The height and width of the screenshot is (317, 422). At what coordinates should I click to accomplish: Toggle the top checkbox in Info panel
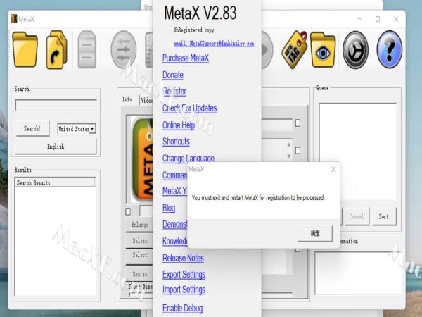point(298,123)
